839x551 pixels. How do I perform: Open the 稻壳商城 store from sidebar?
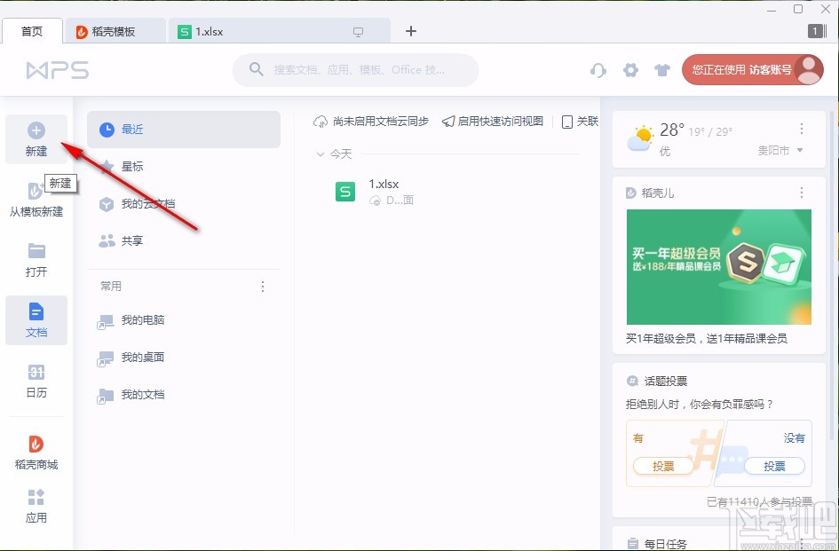pyautogui.click(x=36, y=453)
